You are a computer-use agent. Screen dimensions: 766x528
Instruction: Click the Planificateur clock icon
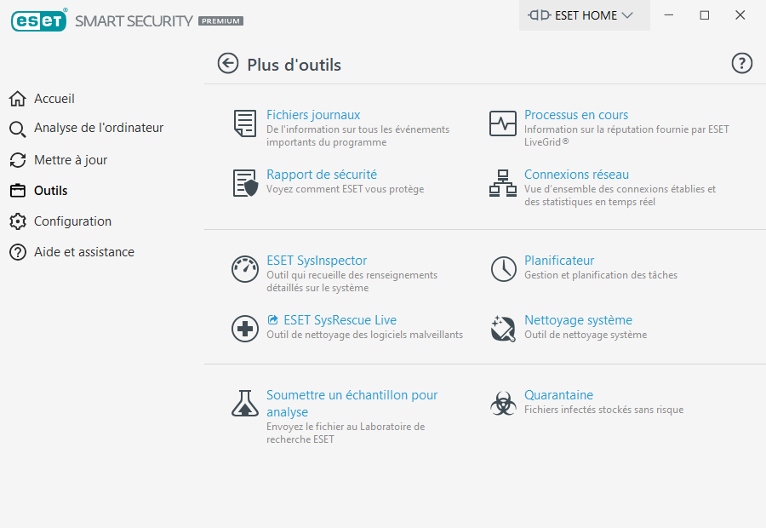tap(503, 269)
